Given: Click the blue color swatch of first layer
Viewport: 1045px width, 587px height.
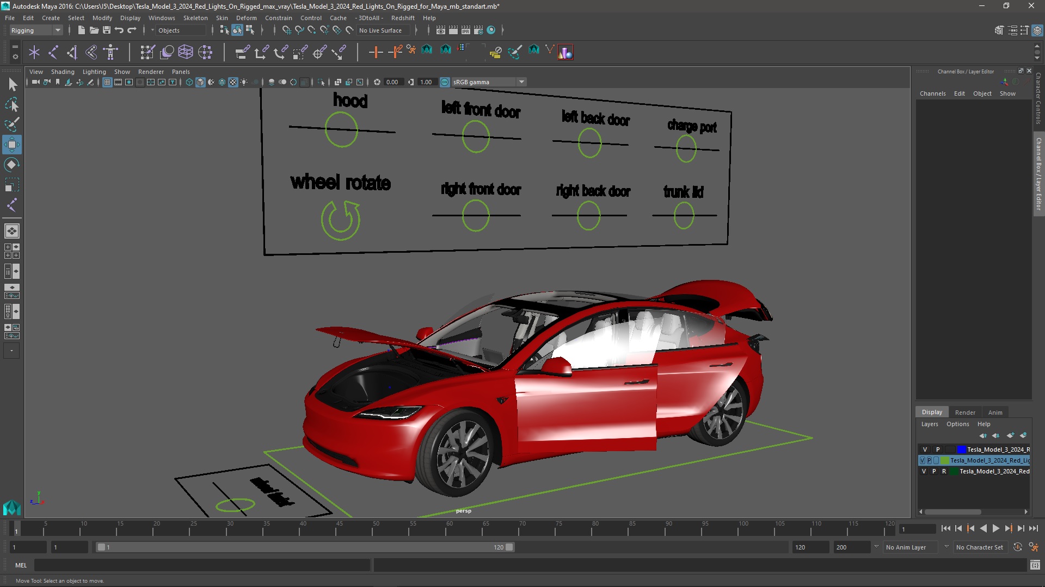Looking at the screenshot, I should click(x=961, y=449).
